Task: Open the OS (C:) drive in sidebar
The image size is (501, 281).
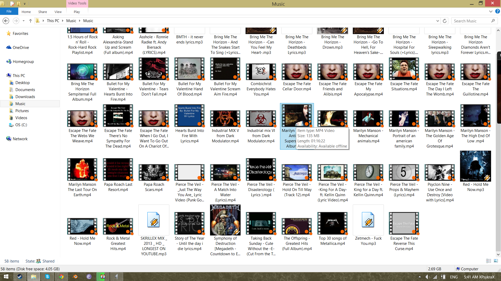Action: coord(21,125)
